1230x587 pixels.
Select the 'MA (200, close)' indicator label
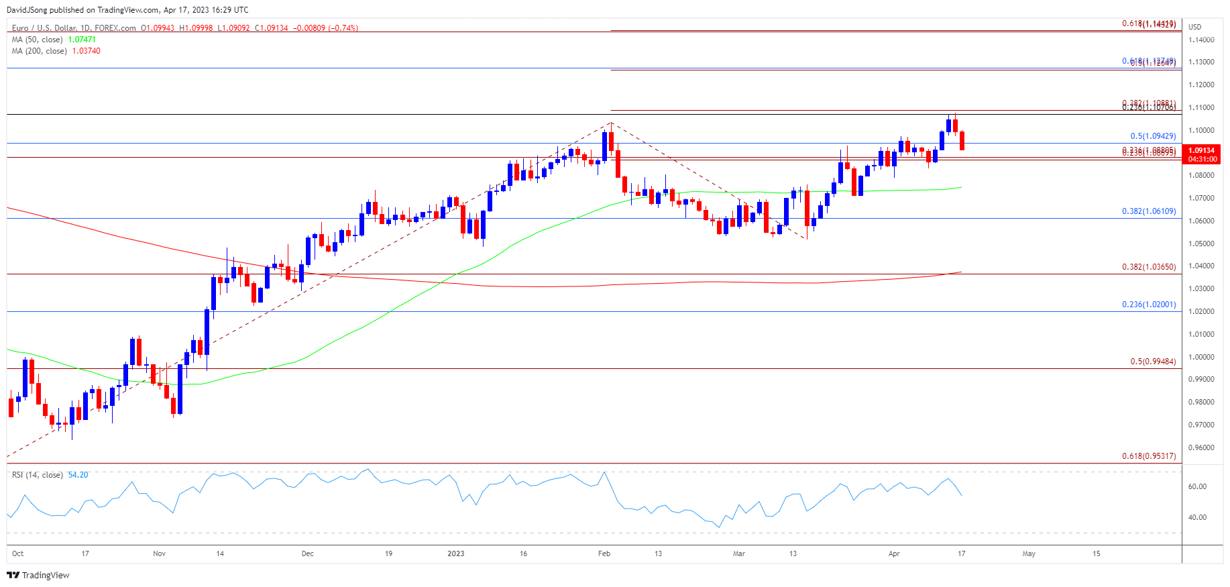[39, 51]
